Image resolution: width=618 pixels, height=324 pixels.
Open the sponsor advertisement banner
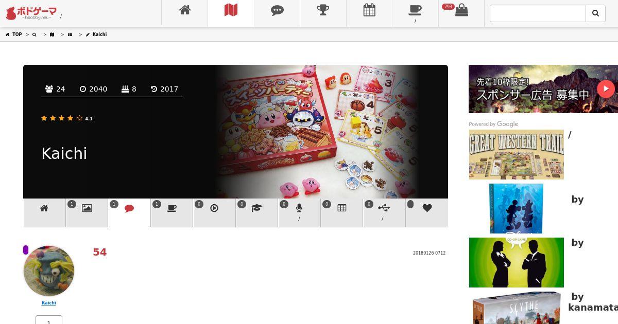point(543,89)
